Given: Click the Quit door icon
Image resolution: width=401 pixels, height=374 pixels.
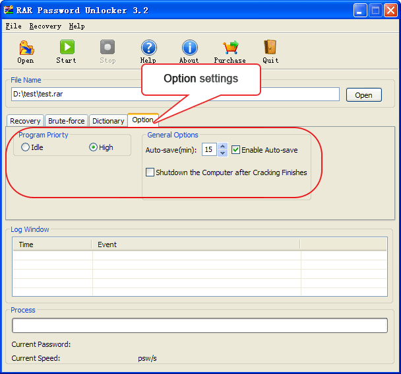Looking at the screenshot, I should click(x=270, y=47).
